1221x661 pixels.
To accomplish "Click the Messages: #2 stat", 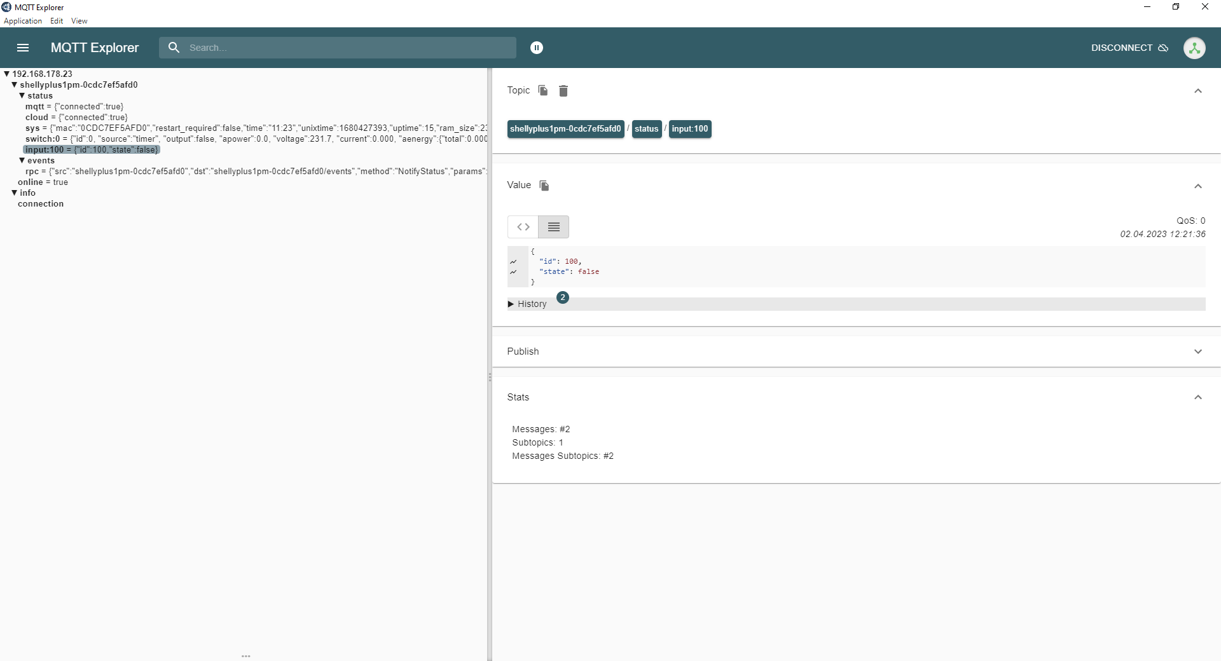I will tap(541, 430).
